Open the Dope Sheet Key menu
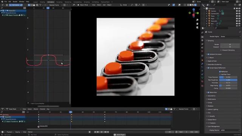The width and height of the screenshot is (242, 136). point(48,109)
